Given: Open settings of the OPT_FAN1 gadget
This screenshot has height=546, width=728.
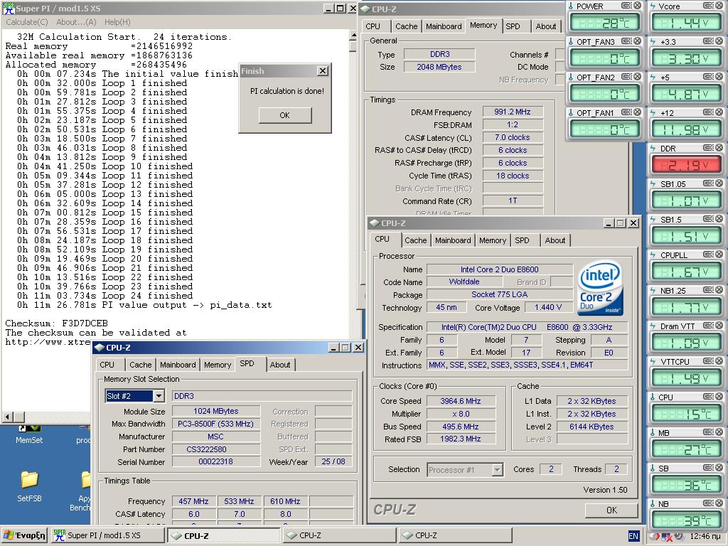Looking at the screenshot, I should tap(627, 112).
